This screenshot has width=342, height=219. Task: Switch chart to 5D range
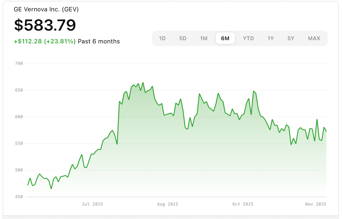tap(183, 38)
